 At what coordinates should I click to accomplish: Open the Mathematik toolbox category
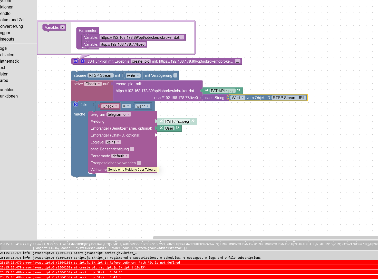[x=9, y=61]
